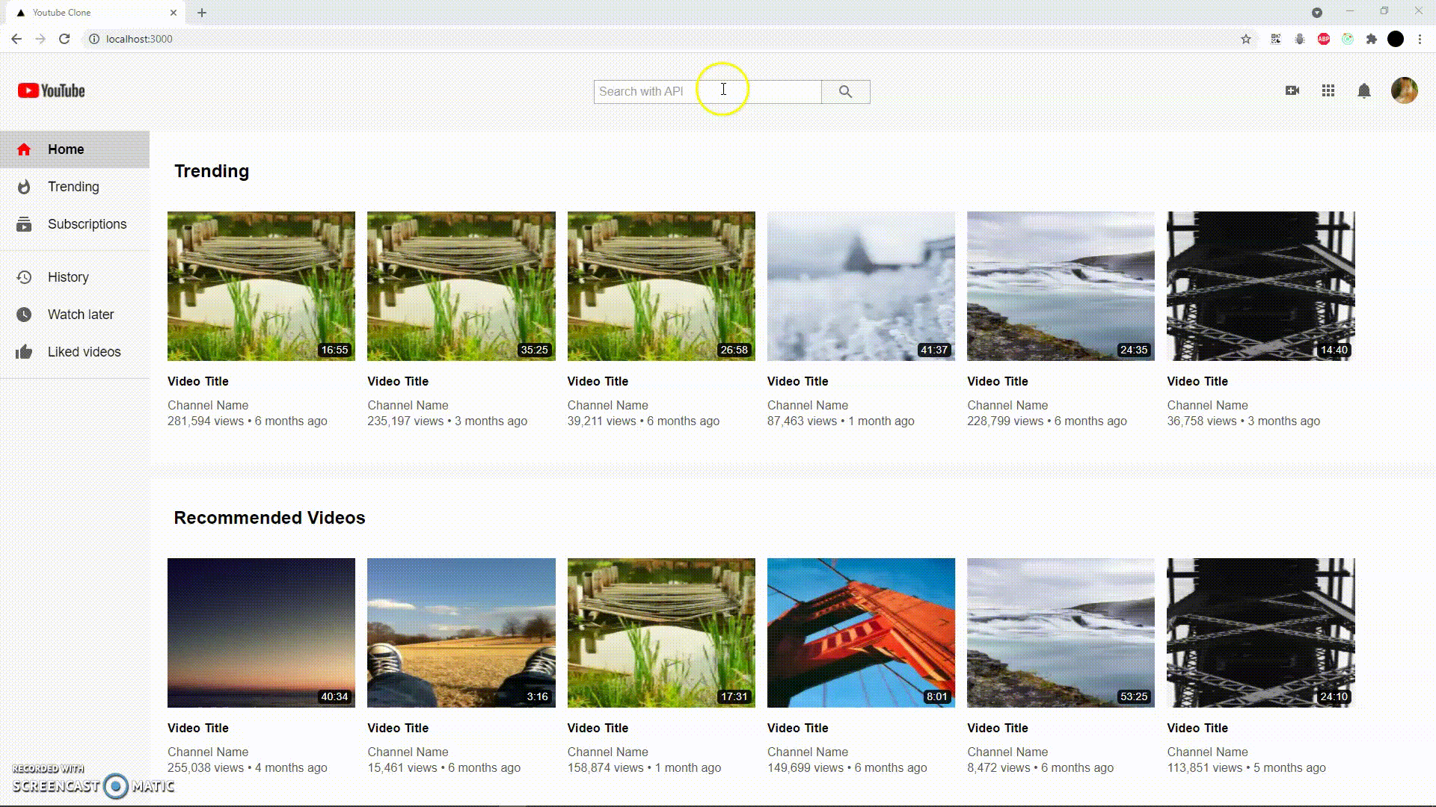
Task: Open the notifications bell
Action: 1364,91
